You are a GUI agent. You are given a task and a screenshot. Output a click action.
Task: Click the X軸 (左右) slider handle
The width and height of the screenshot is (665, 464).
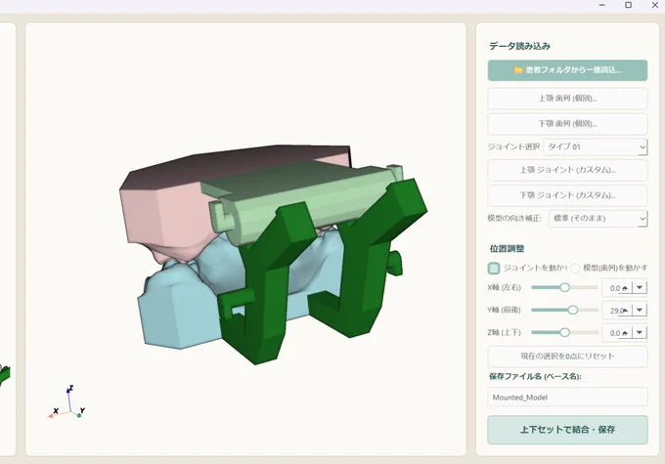tap(564, 287)
